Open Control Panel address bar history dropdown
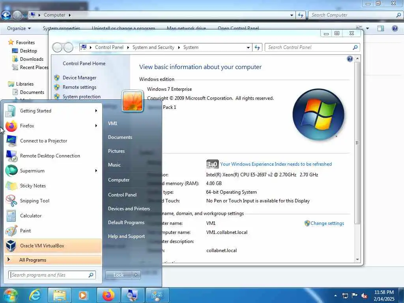 248,47
